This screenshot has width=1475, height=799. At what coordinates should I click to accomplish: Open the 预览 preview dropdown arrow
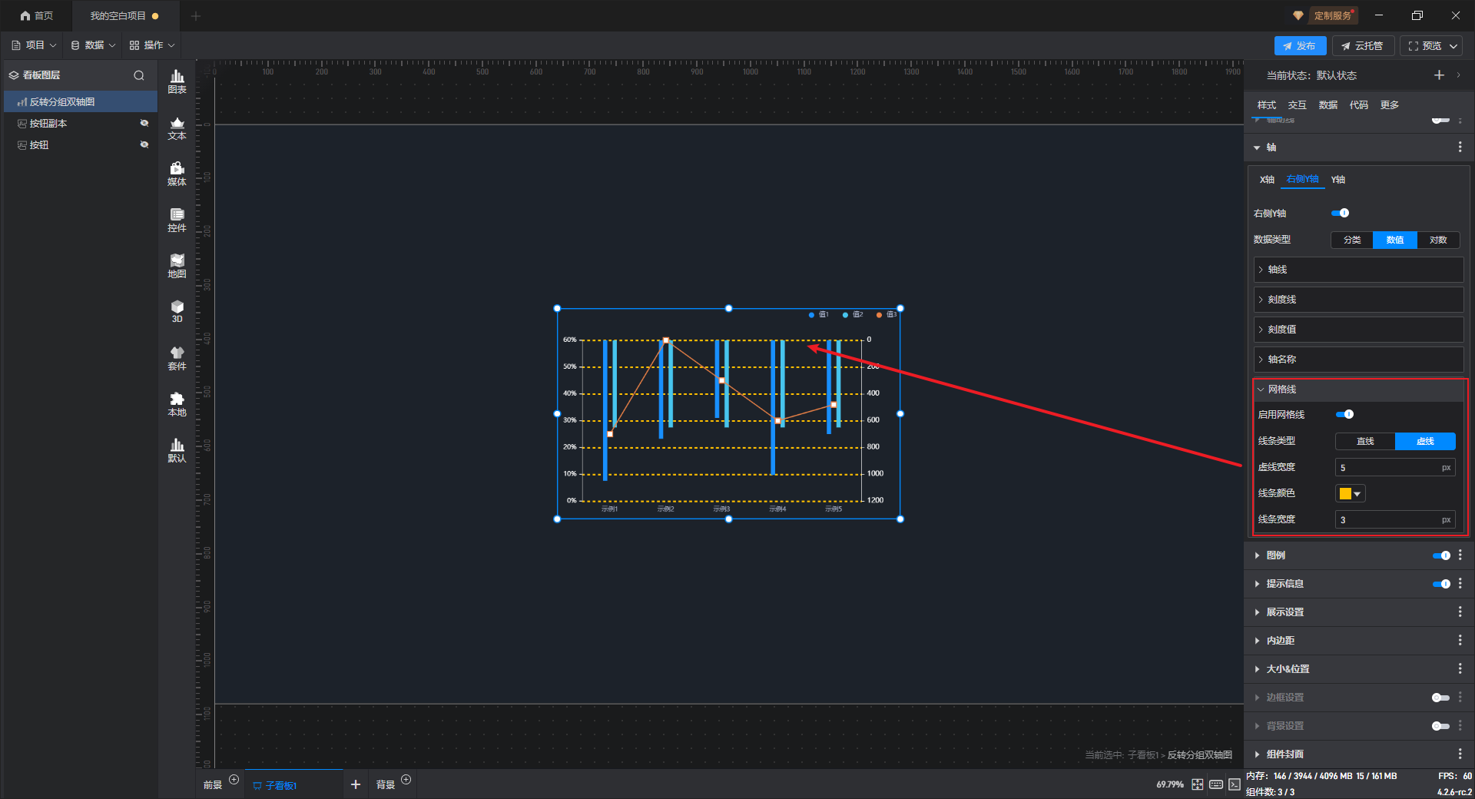tap(1453, 46)
